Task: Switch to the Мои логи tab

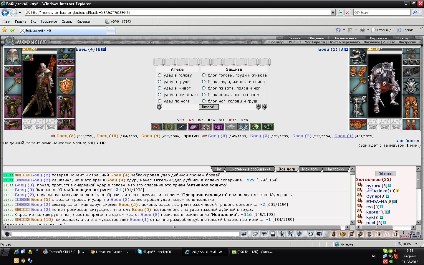Action: (310, 169)
